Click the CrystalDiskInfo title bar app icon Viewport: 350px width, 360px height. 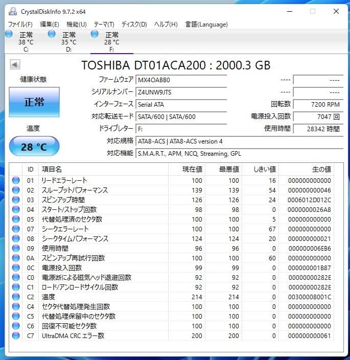13,11
